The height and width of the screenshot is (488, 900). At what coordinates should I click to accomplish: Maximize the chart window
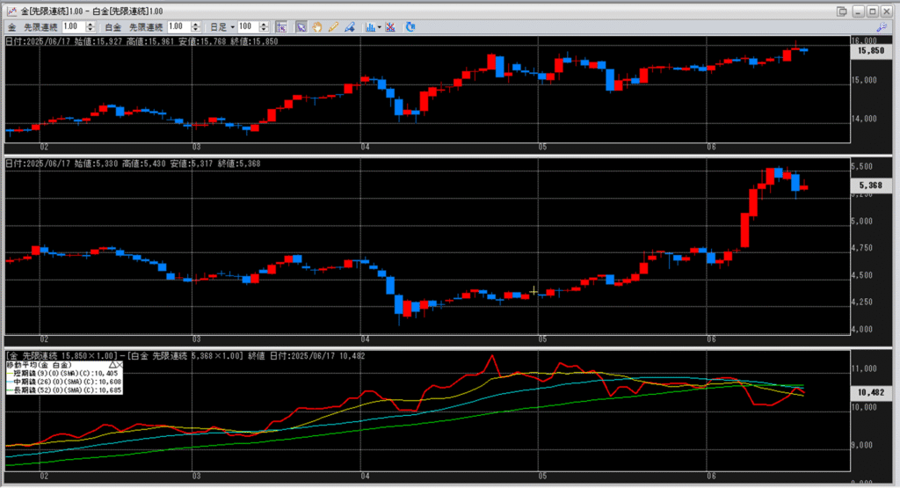[872, 11]
